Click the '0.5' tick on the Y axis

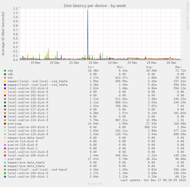[16, 39]
